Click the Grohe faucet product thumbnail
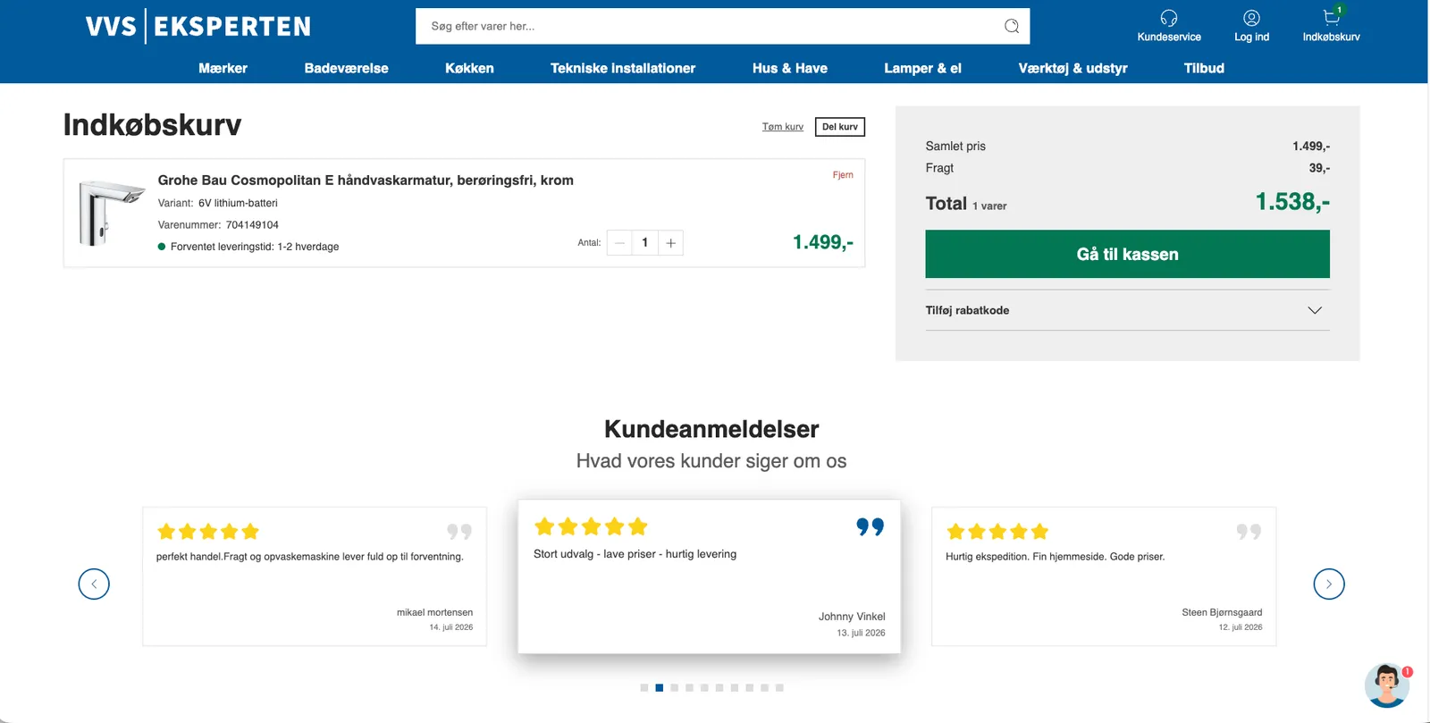 coord(111,213)
